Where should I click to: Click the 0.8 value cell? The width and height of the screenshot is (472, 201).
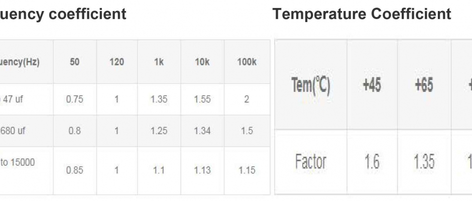[74, 131]
